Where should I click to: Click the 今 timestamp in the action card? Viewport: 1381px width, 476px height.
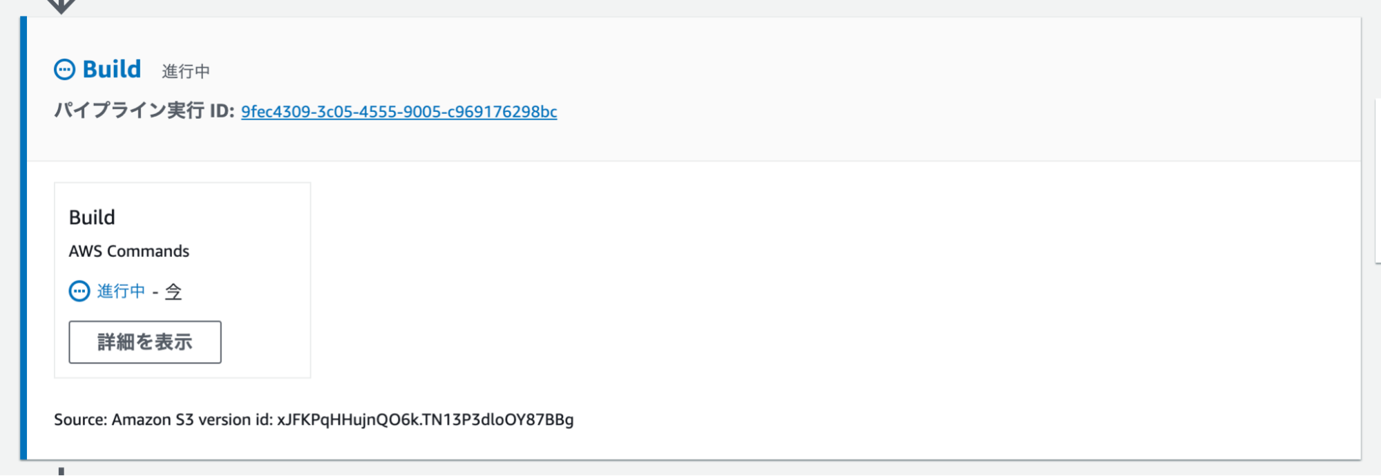click(x=173, y=292)
